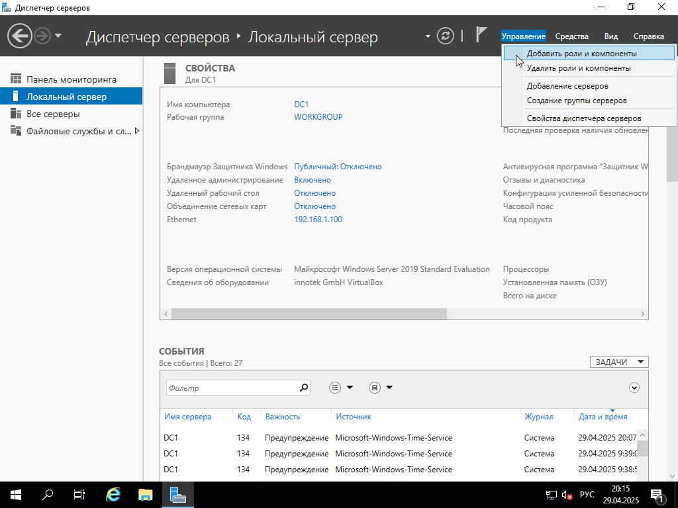Image resolution: width=678 pixels, height=508 pixels.
Task: Choose Добавить роли и компоненты
Action: point(589,53)
